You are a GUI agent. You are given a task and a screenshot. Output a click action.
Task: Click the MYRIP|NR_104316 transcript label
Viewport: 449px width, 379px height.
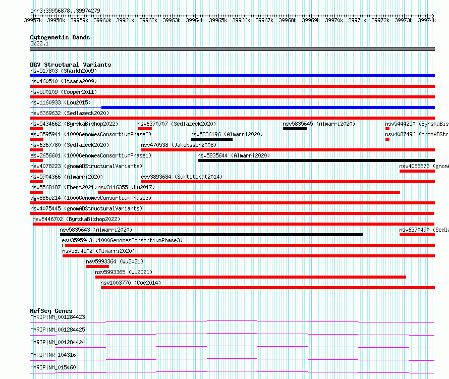coord(53,355)
